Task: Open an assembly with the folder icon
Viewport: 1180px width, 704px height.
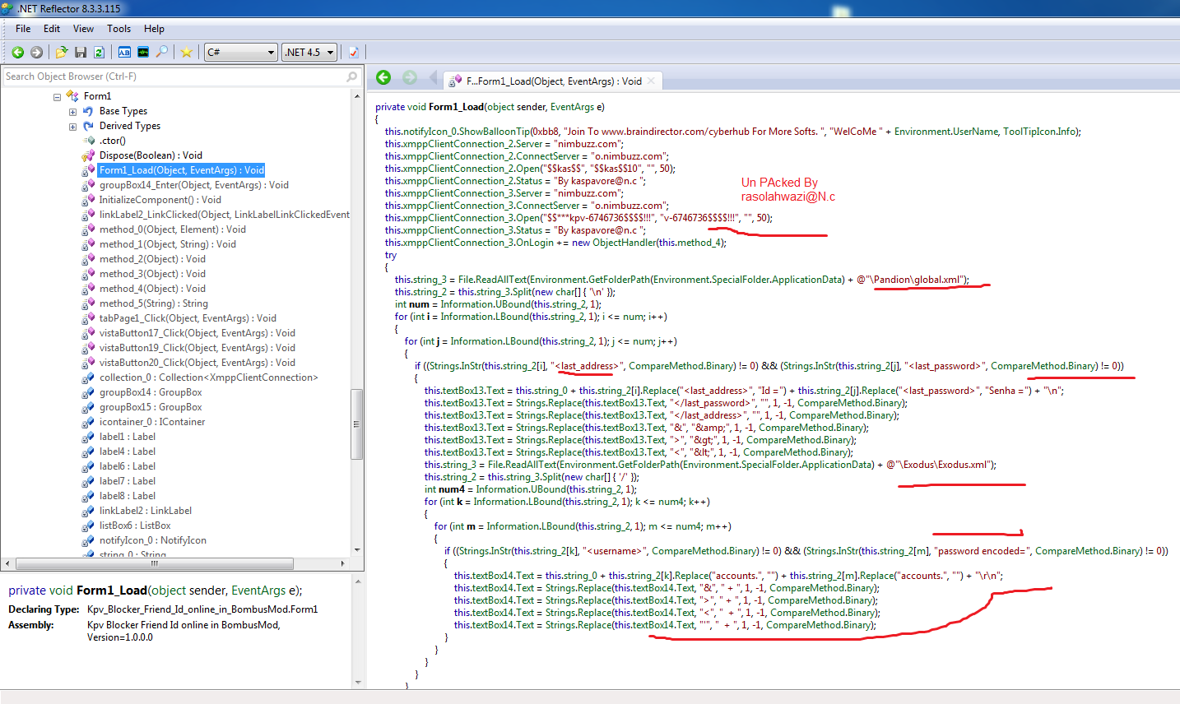Action: pyautogui.click(x=62, y=52)
